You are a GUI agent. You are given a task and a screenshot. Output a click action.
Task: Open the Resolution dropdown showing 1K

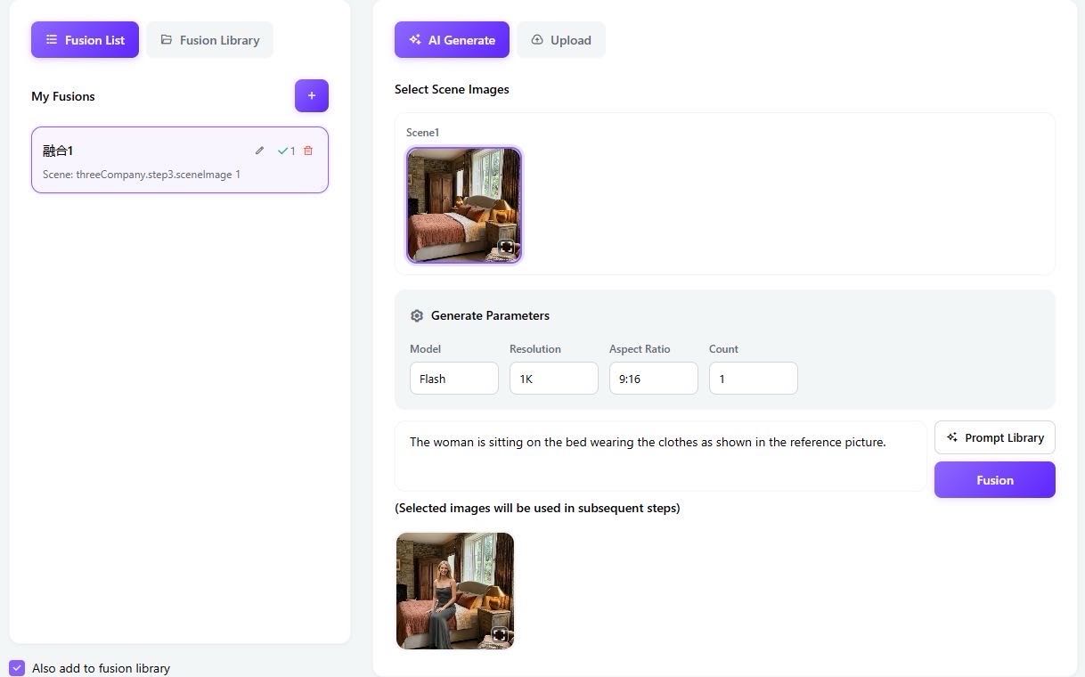(x=553, y=379)
